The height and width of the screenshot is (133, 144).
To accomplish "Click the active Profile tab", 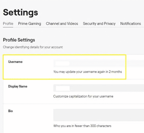I will [x=8, y=24].
